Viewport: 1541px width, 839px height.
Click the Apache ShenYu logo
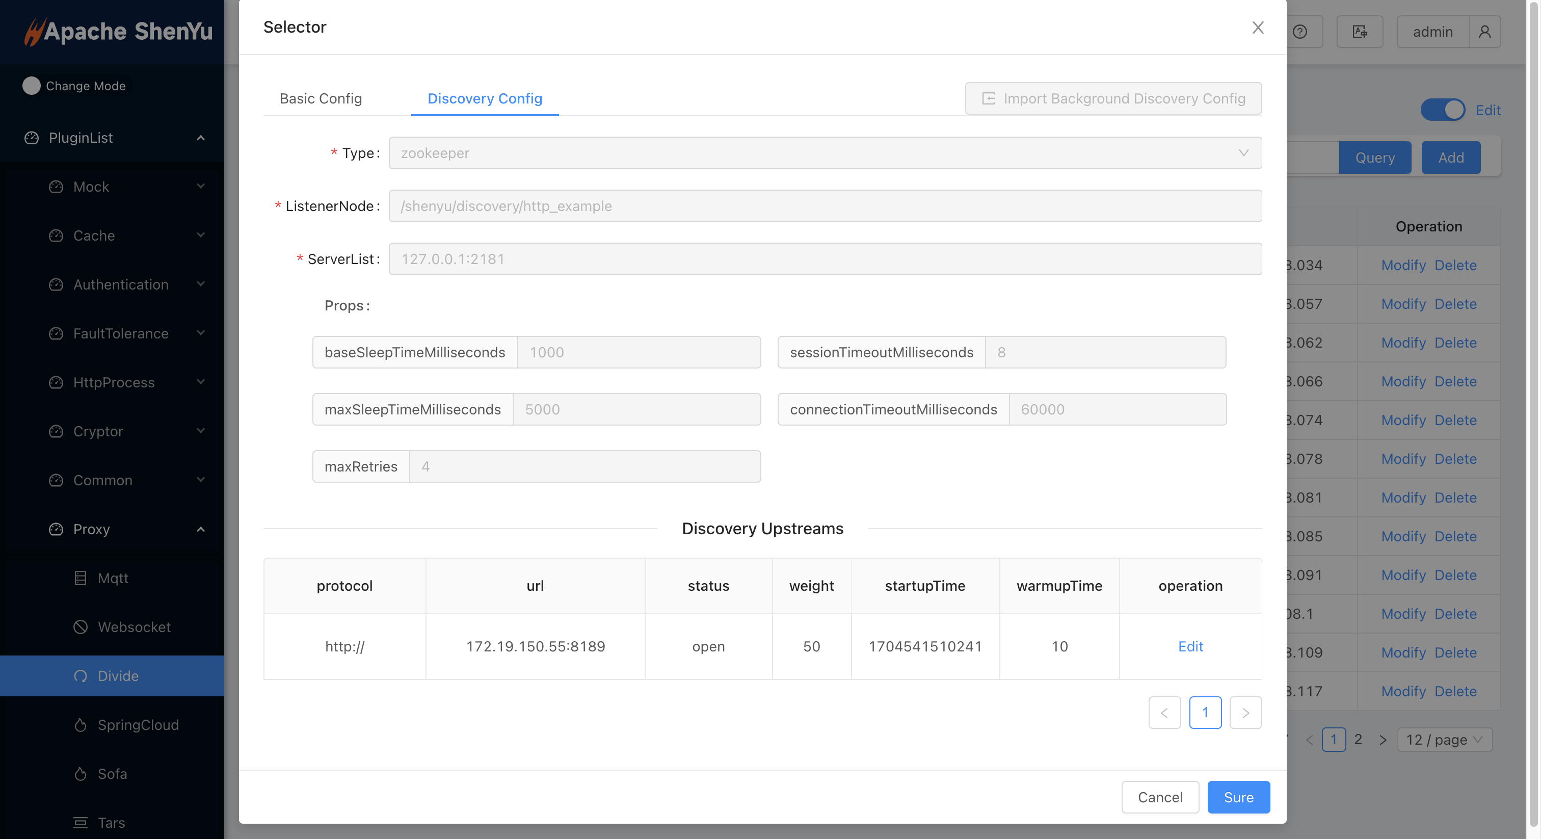click(118, 31)
